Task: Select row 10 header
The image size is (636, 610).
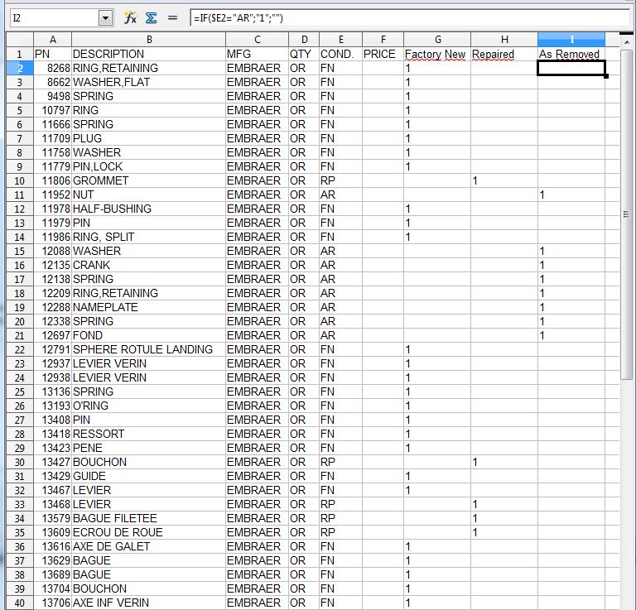Action: pos(20,180)
